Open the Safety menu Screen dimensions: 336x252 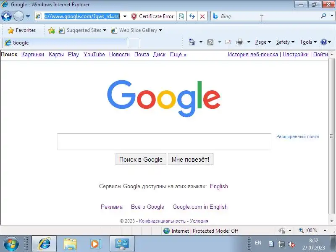point(285,42)
